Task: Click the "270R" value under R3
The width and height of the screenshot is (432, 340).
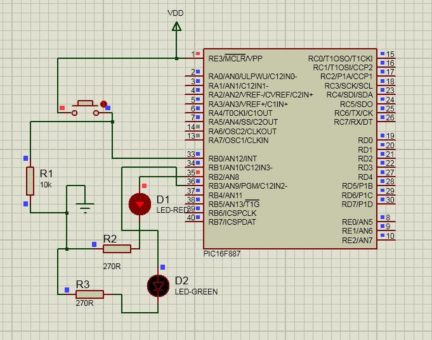Action: pyautogui.click(x=84, y=303)
